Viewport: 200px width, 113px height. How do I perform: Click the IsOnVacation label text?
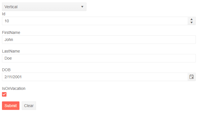pos(14,88)
